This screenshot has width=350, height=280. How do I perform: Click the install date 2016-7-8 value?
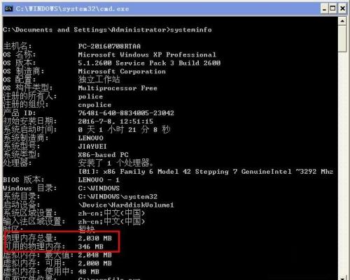point(115,121)
